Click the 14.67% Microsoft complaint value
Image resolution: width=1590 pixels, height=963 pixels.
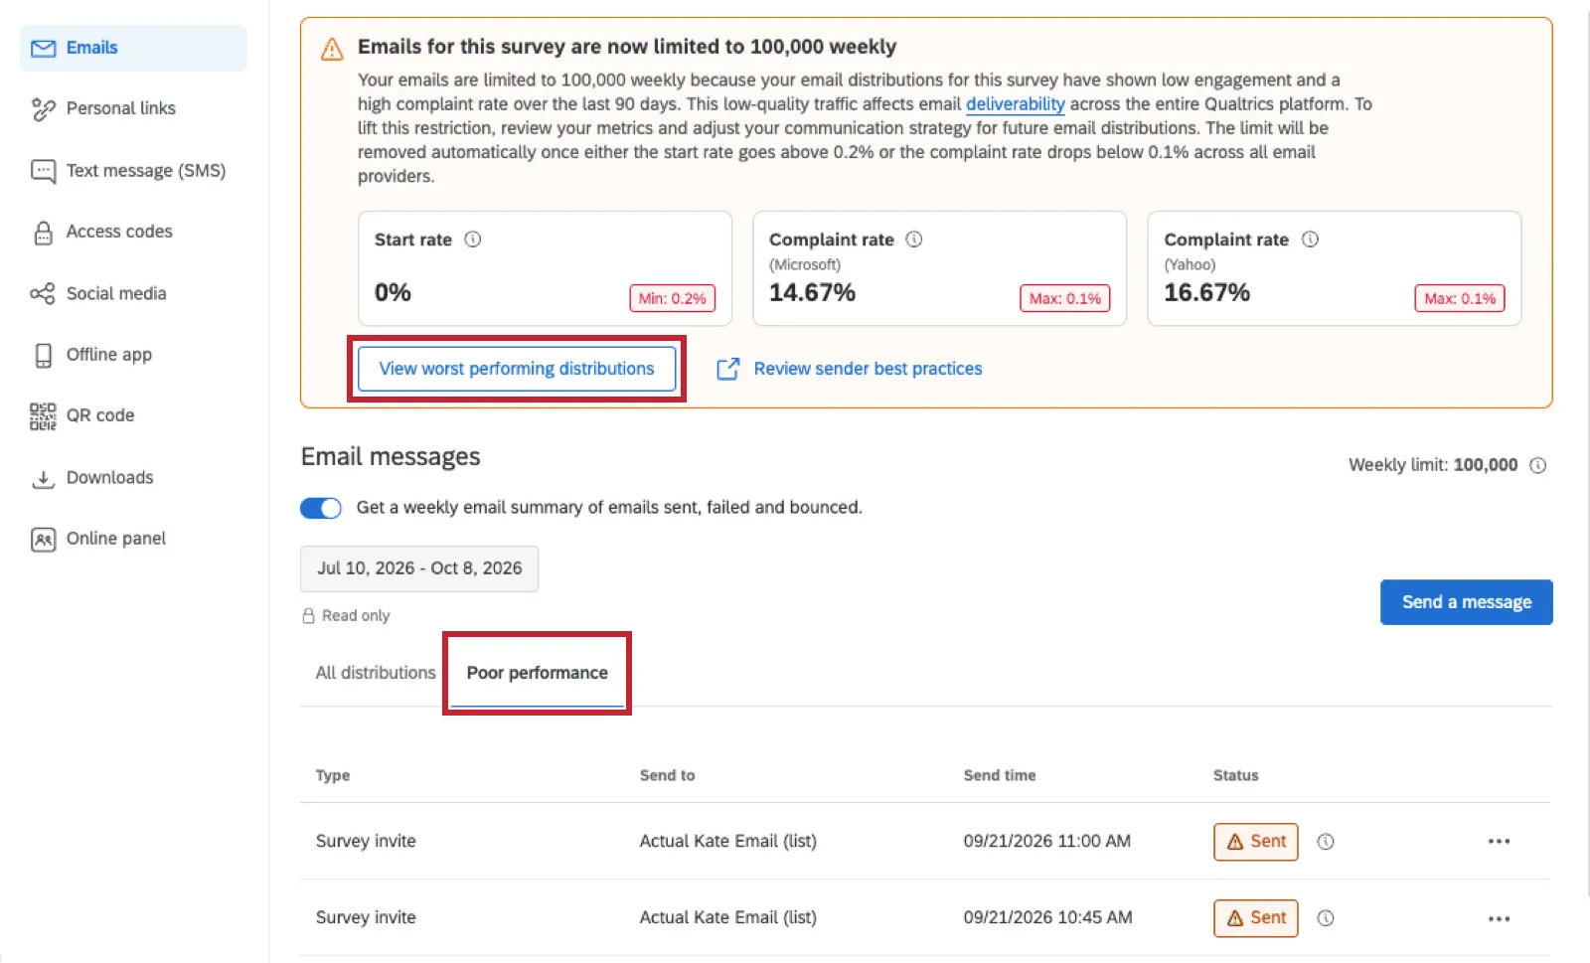point(812,293)
